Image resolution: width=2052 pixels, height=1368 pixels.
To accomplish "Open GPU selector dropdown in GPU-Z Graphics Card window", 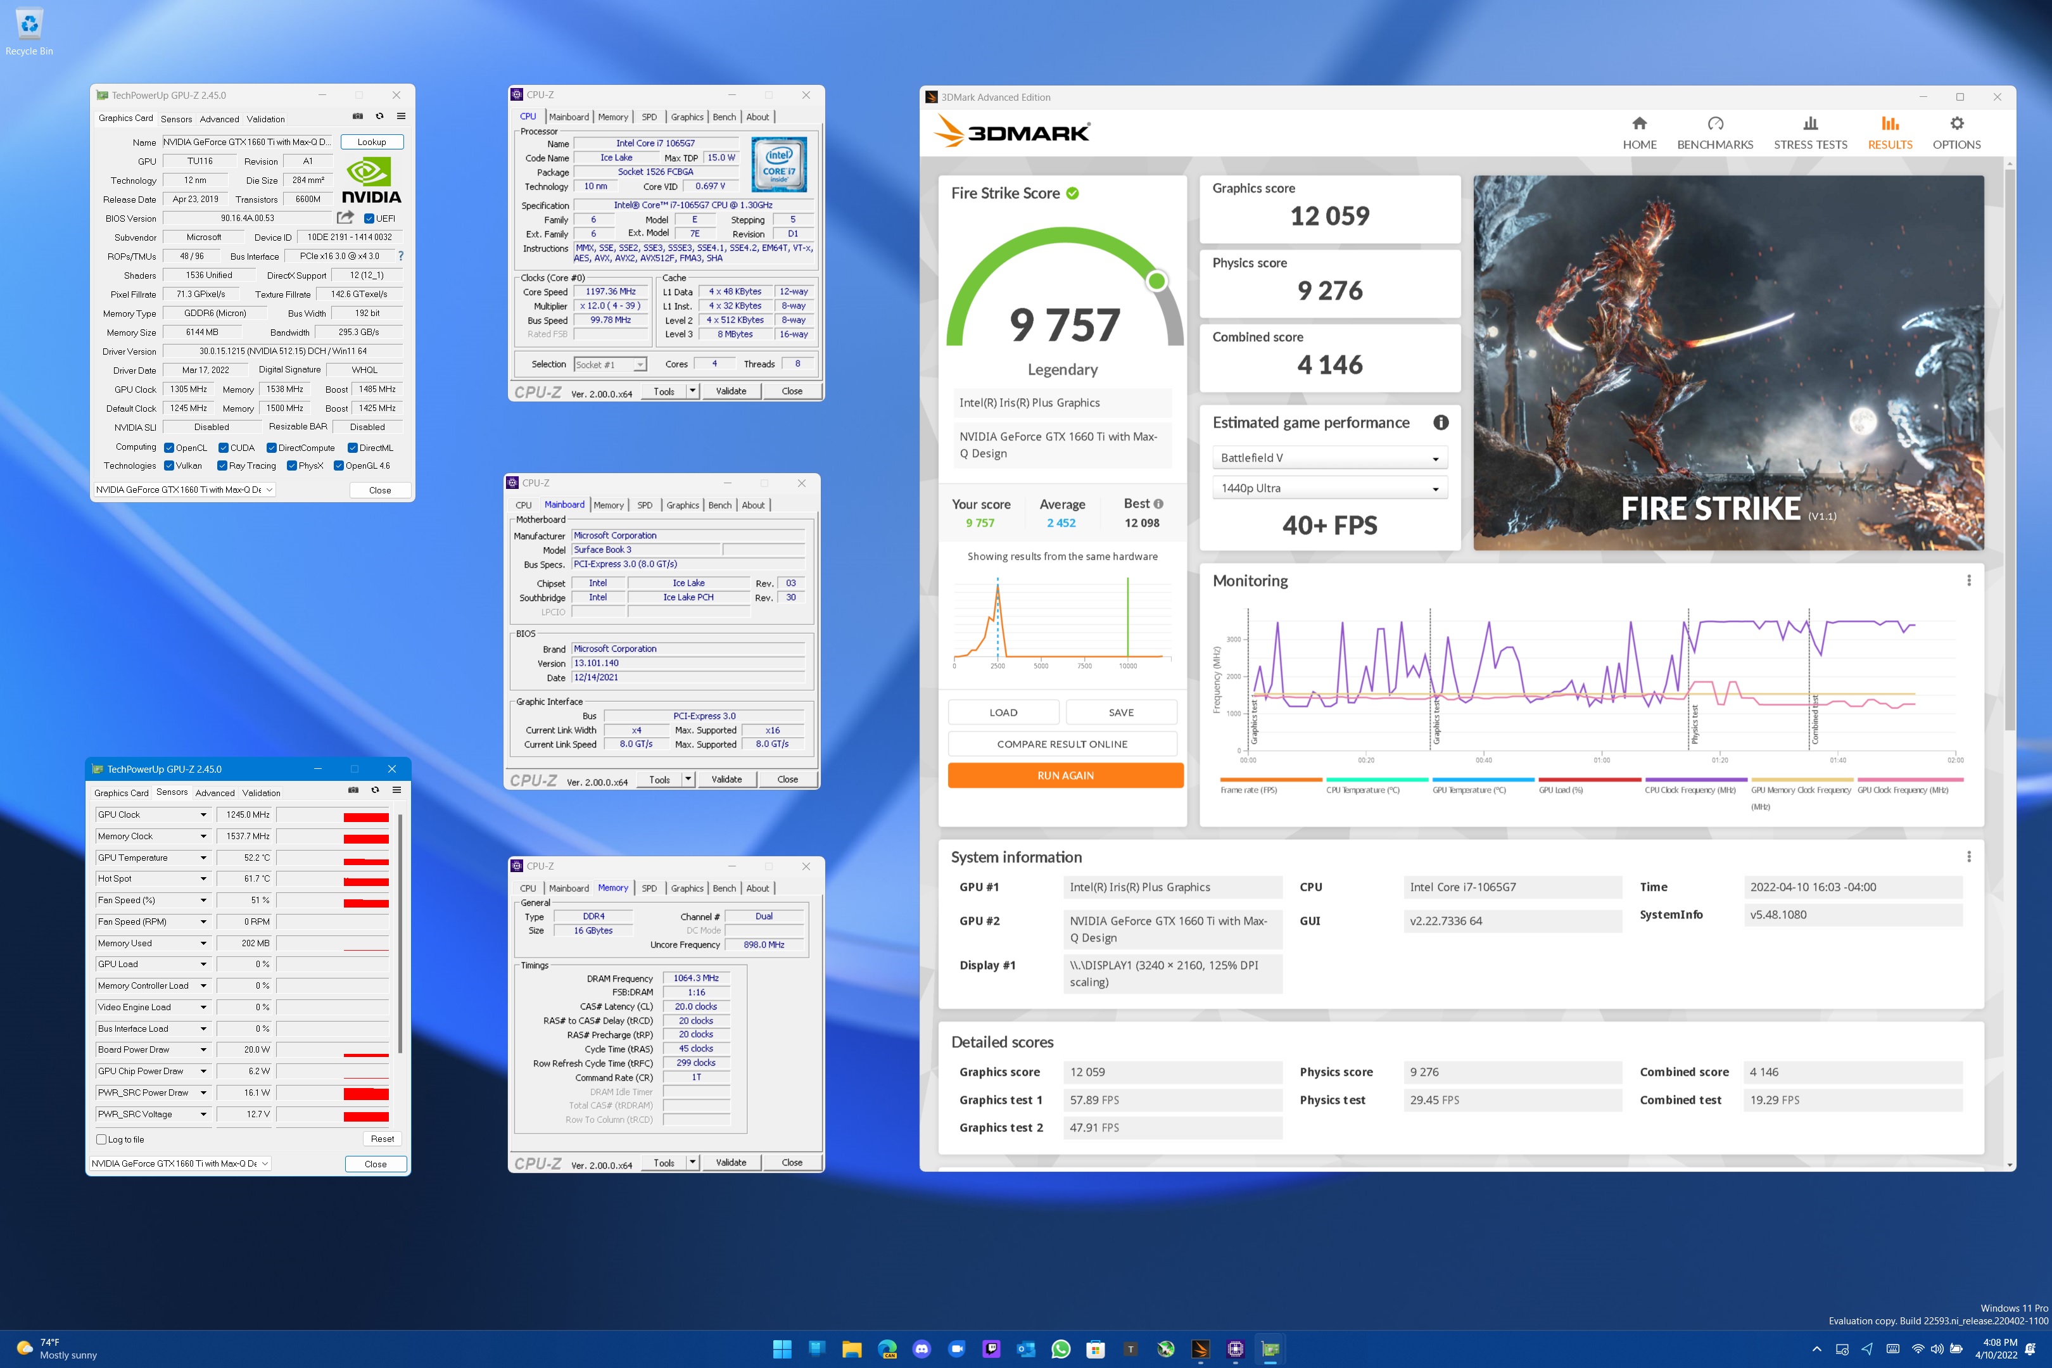I will (184, 490).
